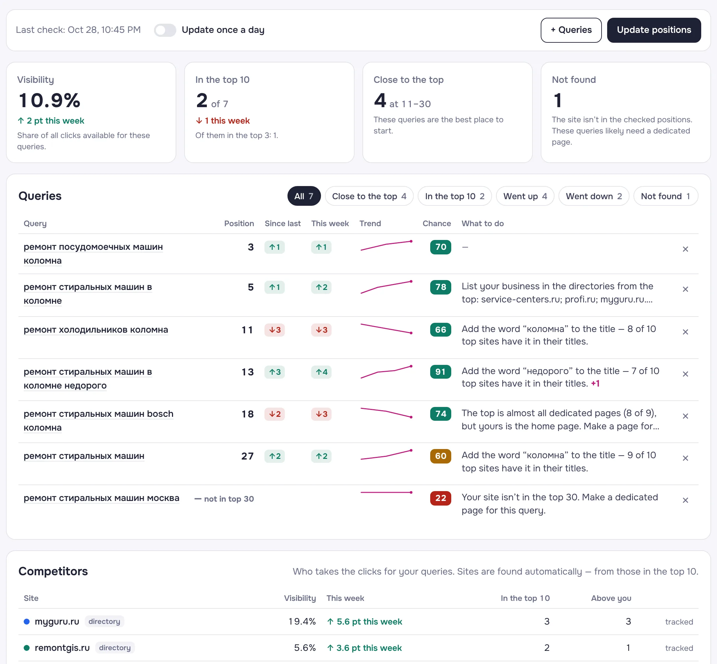The width and height of the screenshot is (717, 664).
Task: Click the flat trend line of москва query
Action: [x=386, y=492]
